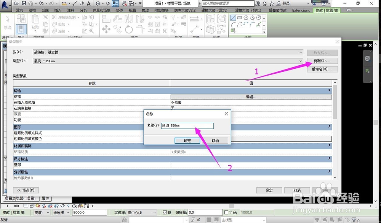Viewport: 381px width, 223px height.
Task: Open the 未连接 constraint dropdown
Action: tap(61, 212)
